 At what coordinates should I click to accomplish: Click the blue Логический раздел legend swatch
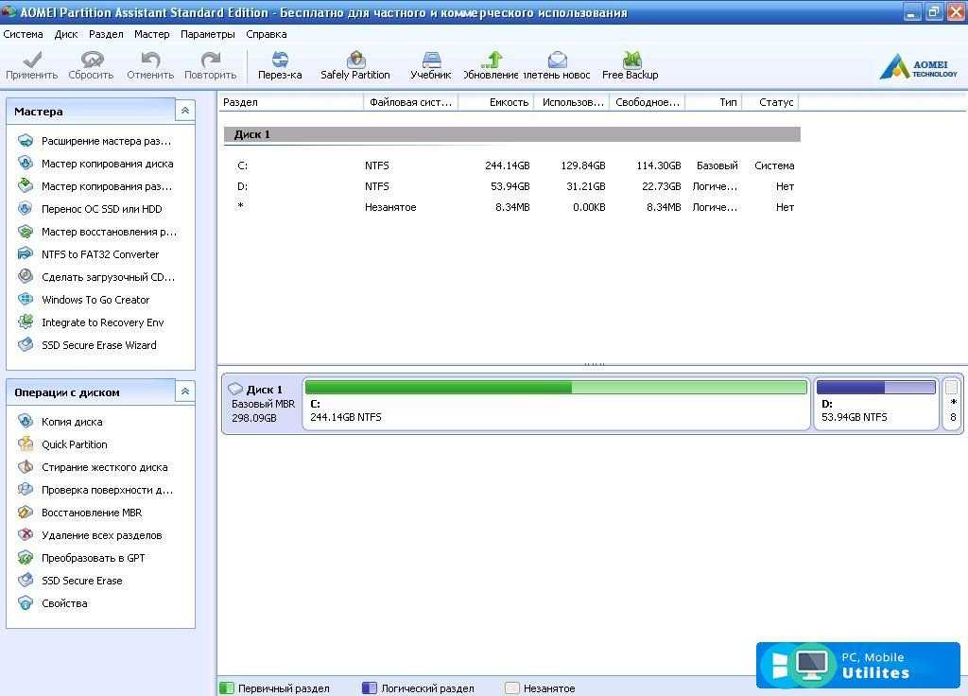click(x=370, y=688)
